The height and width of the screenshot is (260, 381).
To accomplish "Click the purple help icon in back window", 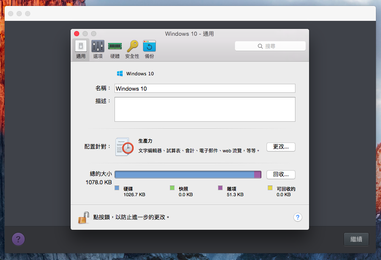I will [18, 239].
